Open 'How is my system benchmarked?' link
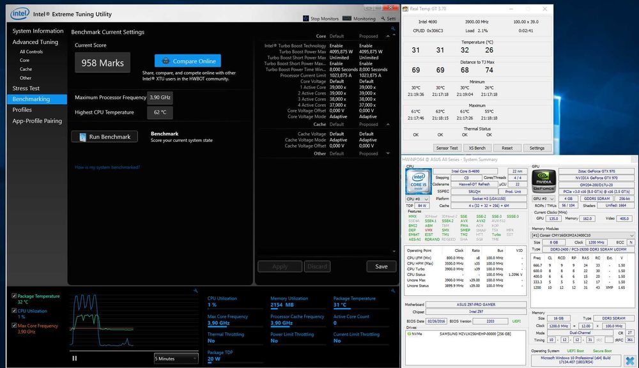 (107, 167)
